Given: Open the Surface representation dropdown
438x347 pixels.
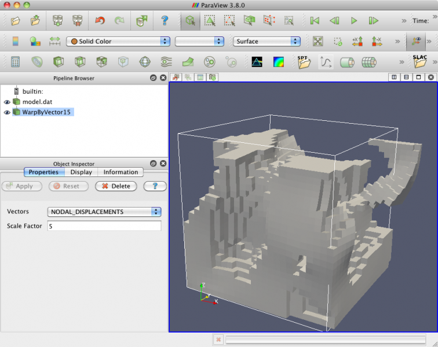Looking at the screenshot, I should [267, 41].
